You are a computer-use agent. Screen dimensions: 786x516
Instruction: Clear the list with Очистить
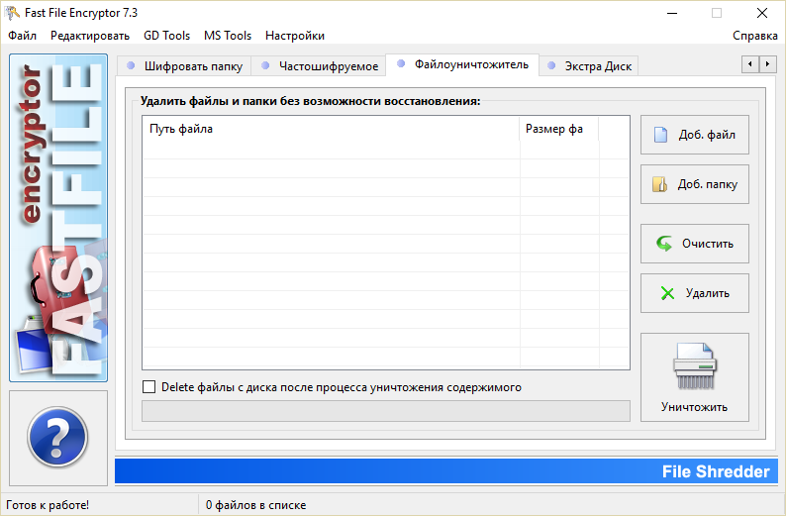tap(695, 244)
